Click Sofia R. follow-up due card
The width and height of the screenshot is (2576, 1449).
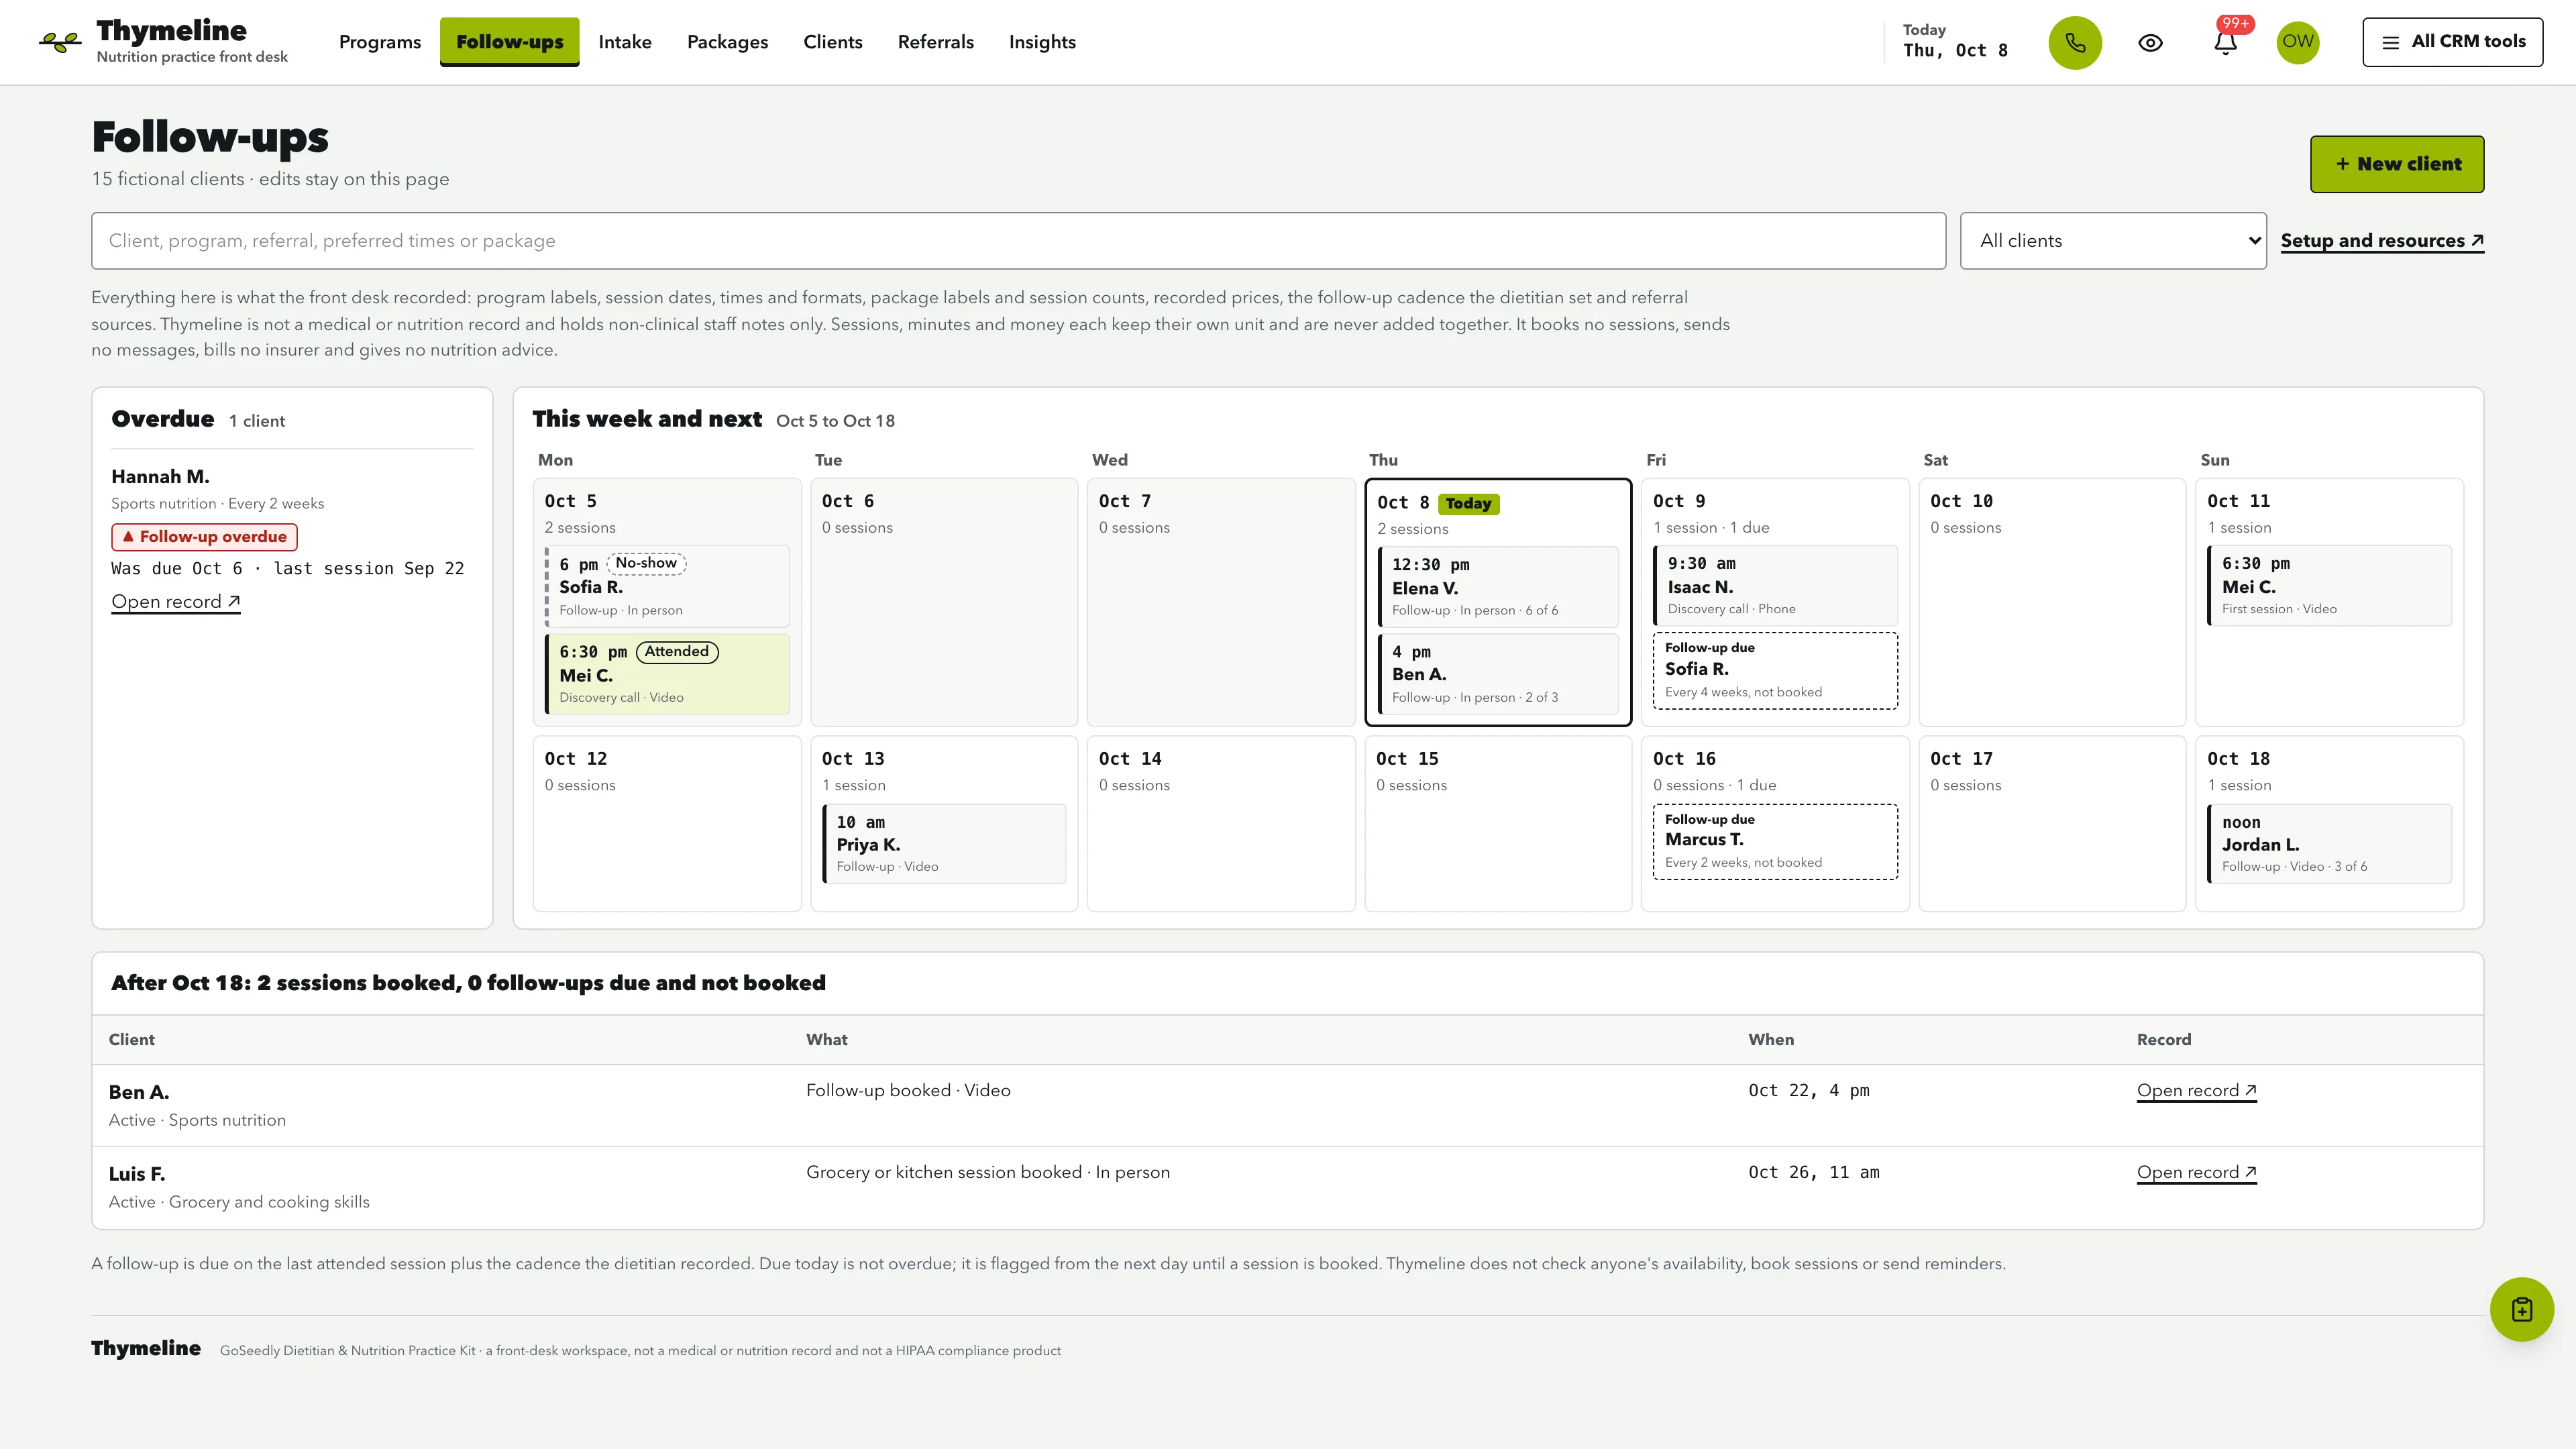coord(1775,670)
